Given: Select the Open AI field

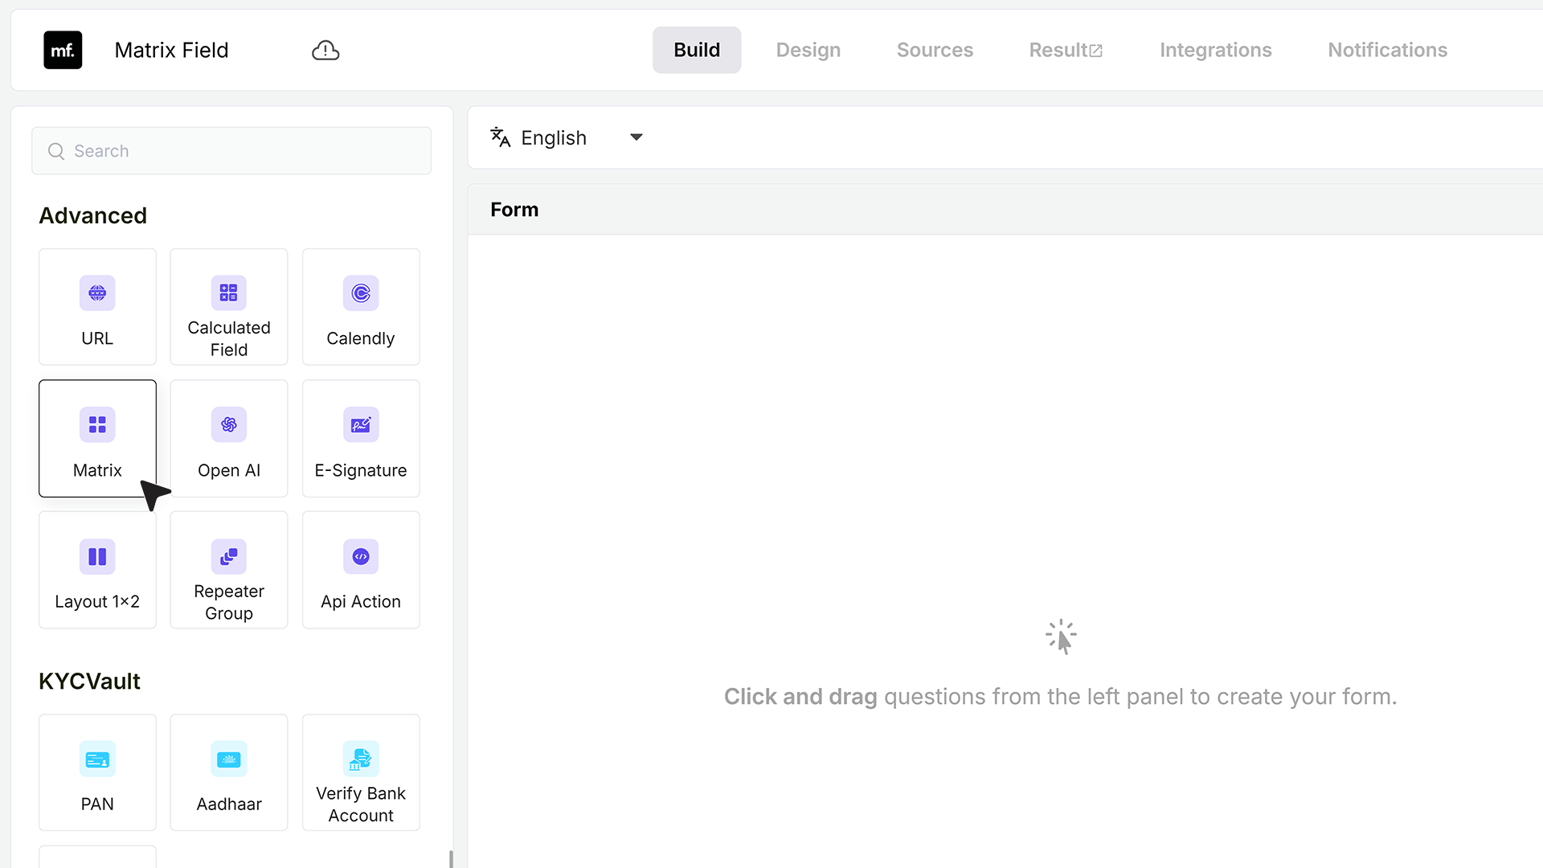Looking at the screenshot, I should 229,438.
